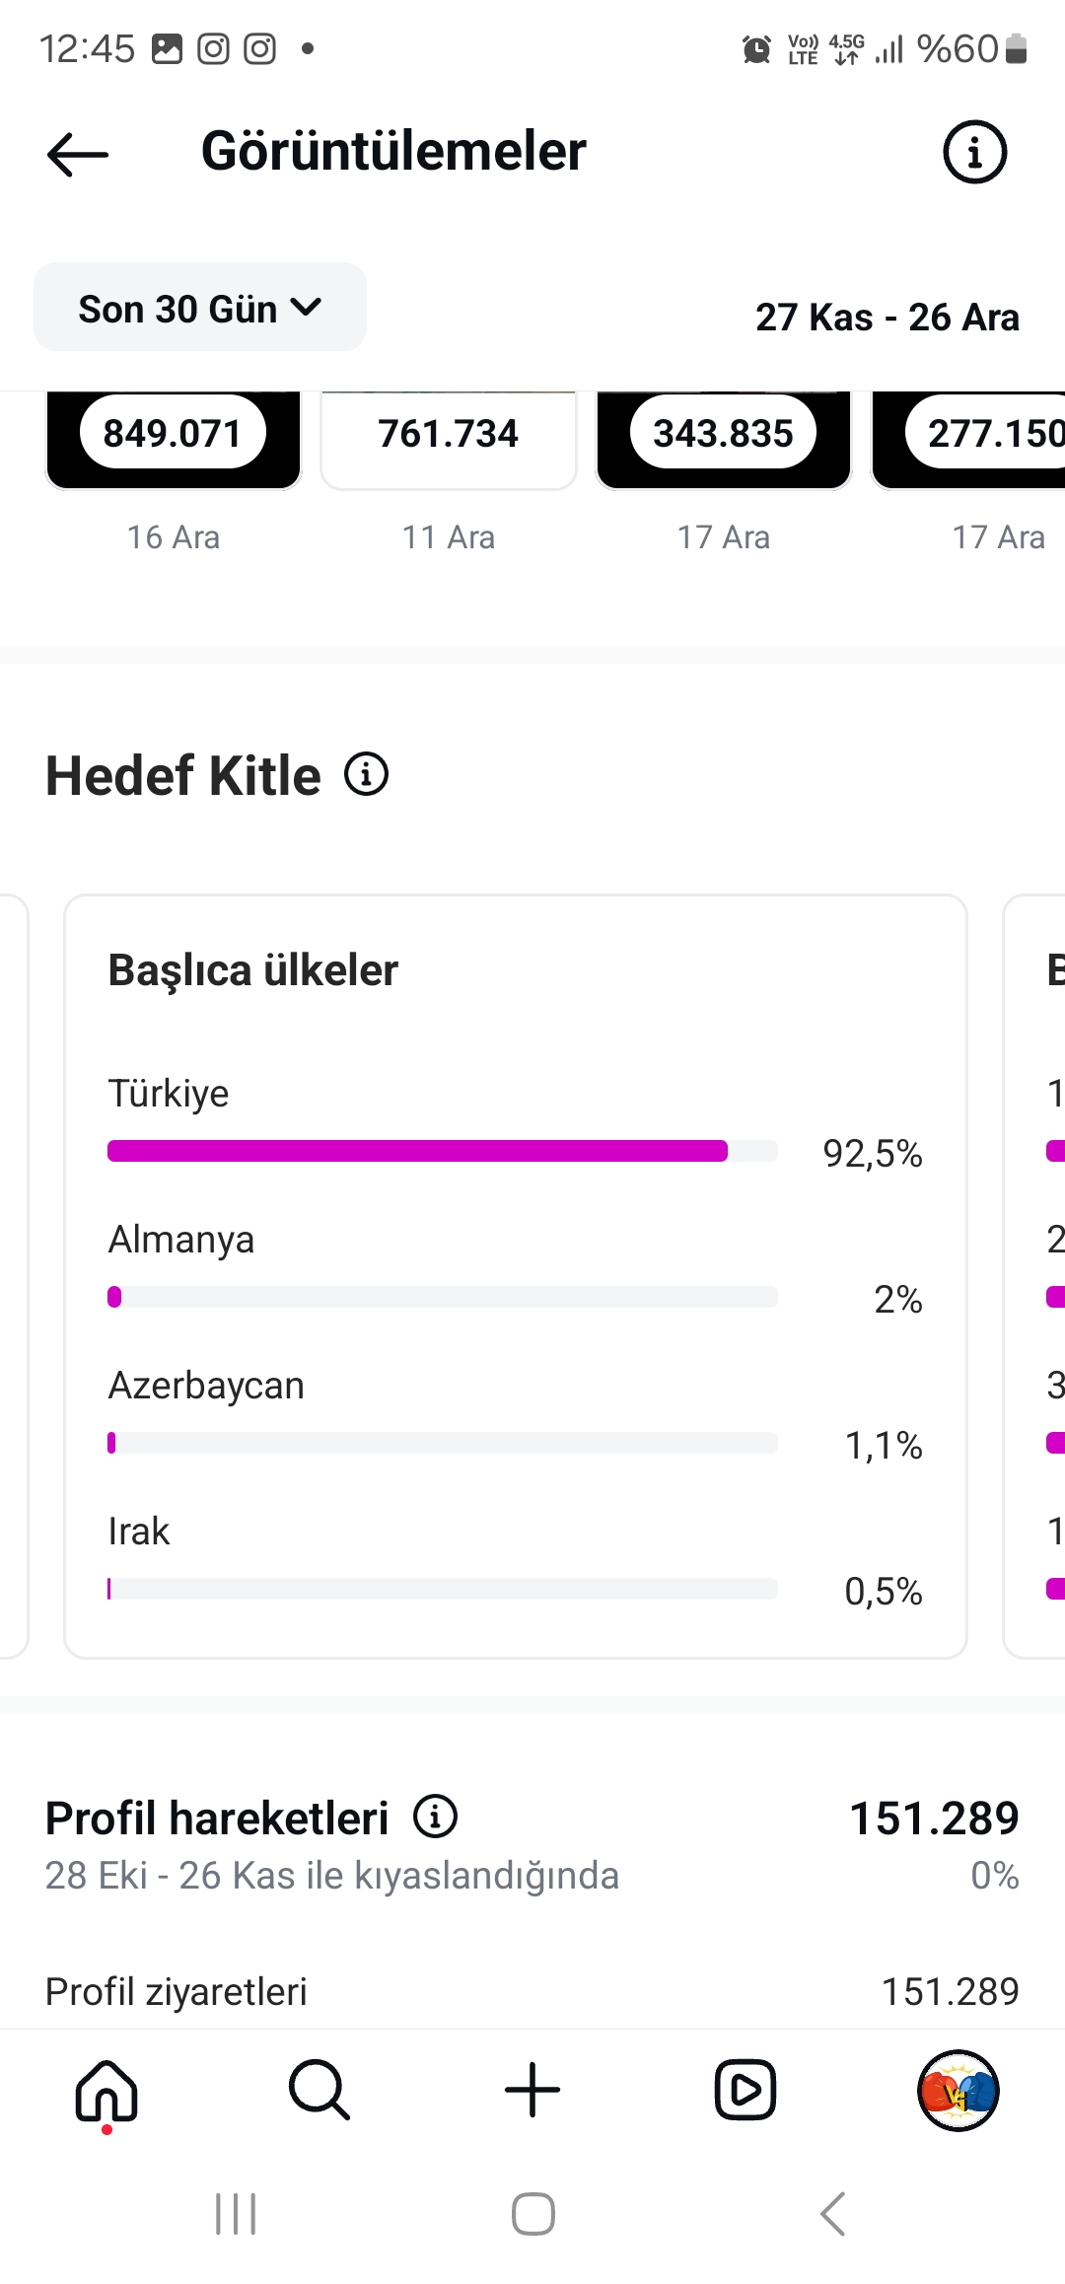The image size is (1065, 2284).
Task: Open the Search tab
Action: pyautogui.click(x=319, y=2090)
